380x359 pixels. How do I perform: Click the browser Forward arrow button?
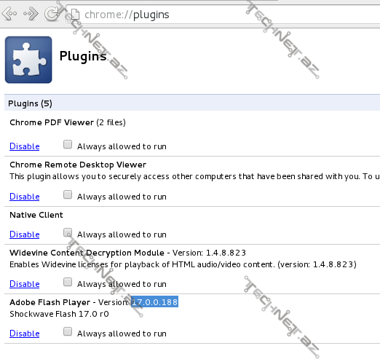[31, 13]
